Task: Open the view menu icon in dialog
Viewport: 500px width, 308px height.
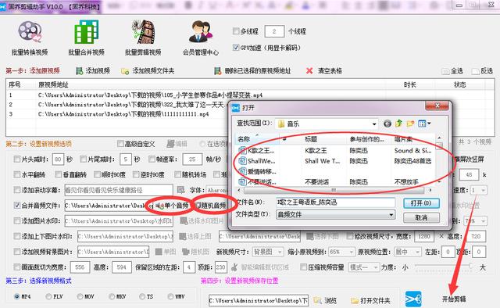Action: coord(424,124)
